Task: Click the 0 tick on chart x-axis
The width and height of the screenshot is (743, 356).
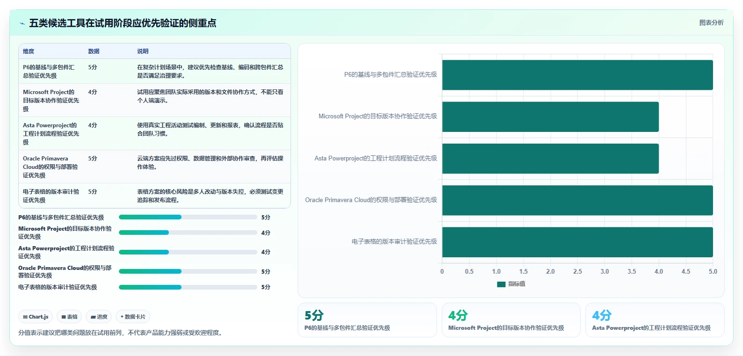Action: coord(442,271)
